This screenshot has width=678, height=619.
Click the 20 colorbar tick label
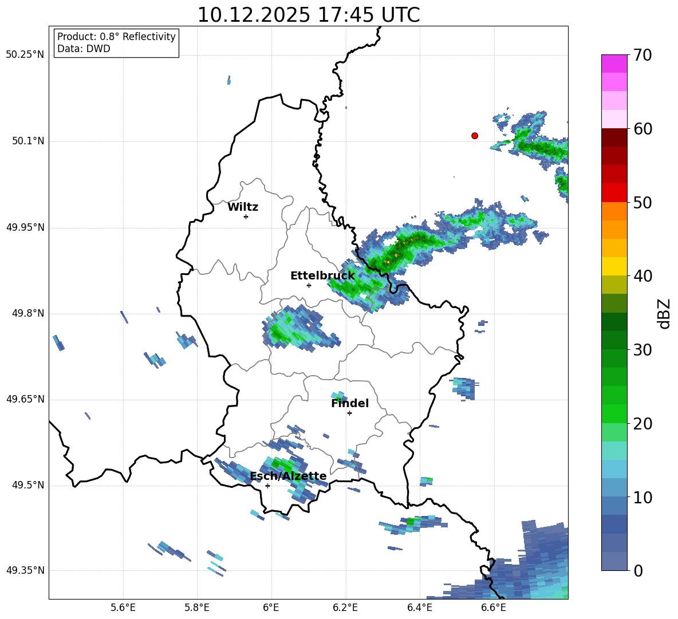point(642,424)
